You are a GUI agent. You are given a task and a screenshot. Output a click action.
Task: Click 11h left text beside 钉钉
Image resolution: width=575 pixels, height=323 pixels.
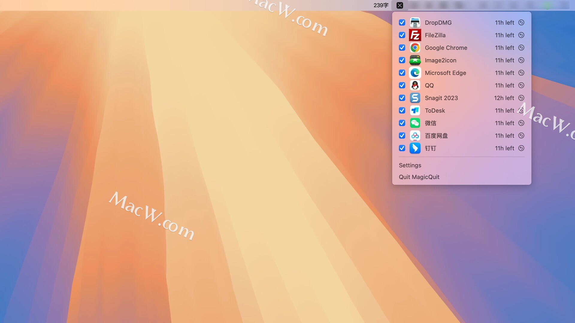pos(504,148)
